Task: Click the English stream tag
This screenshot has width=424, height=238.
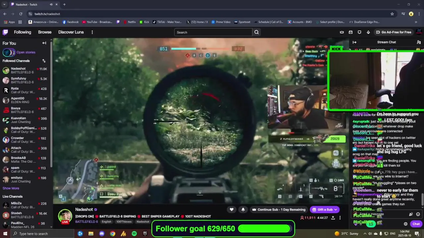Action: [x=106, y=222]
